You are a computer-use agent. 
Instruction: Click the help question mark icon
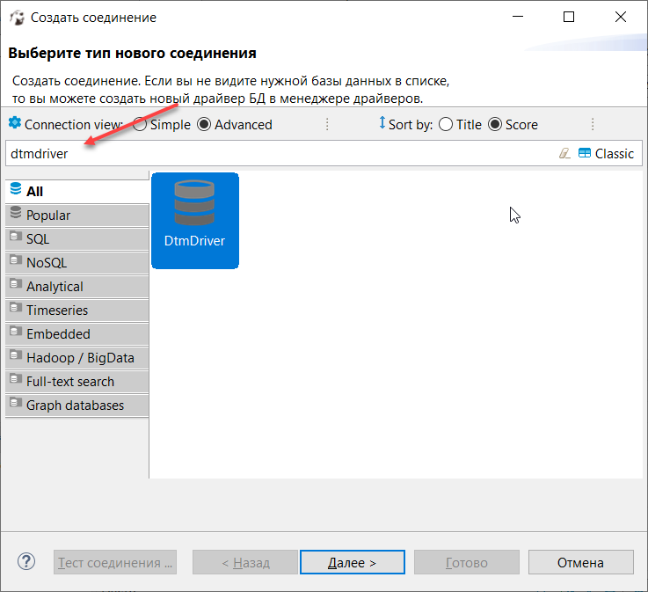click(26, 561)
